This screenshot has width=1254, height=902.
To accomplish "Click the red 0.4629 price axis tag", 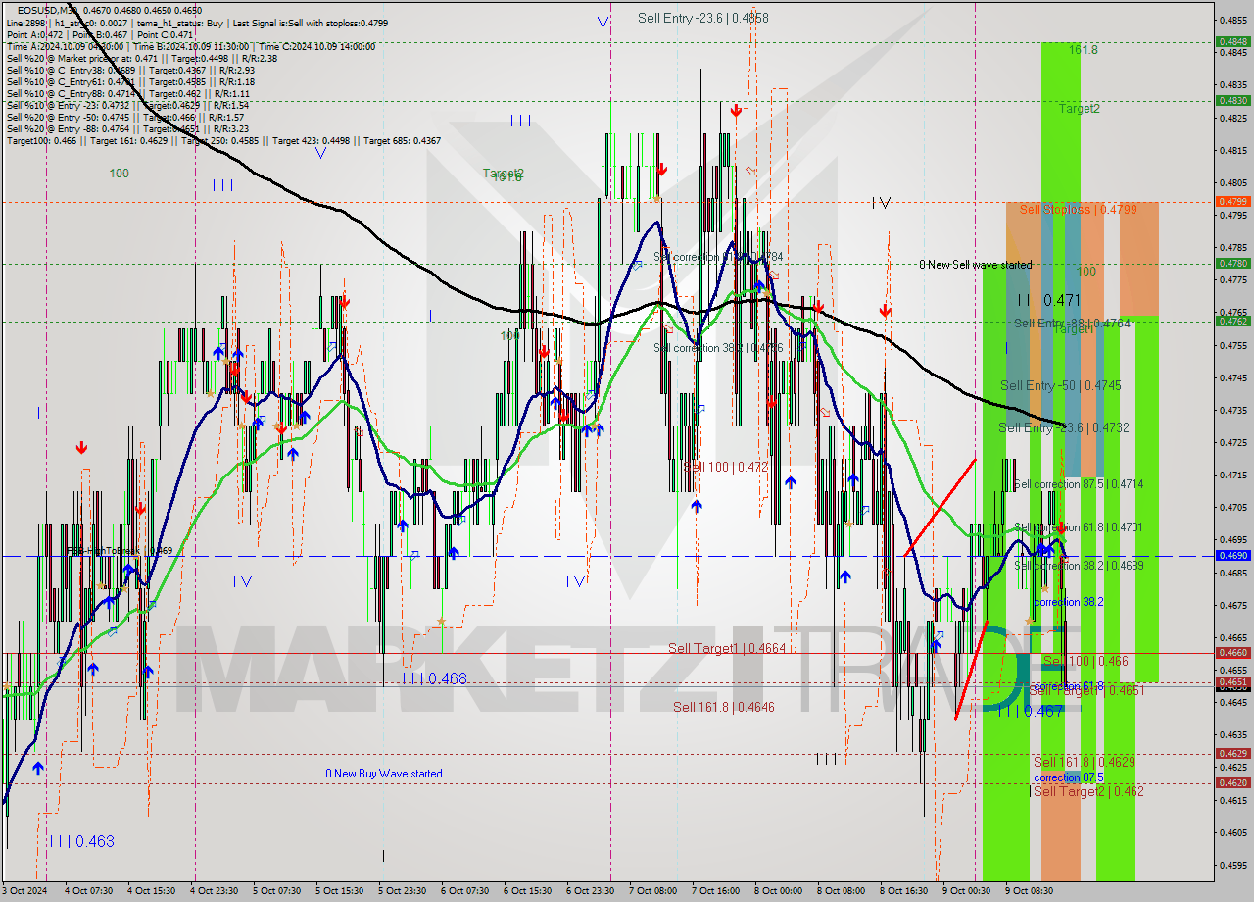I will tap(1232, 753).
